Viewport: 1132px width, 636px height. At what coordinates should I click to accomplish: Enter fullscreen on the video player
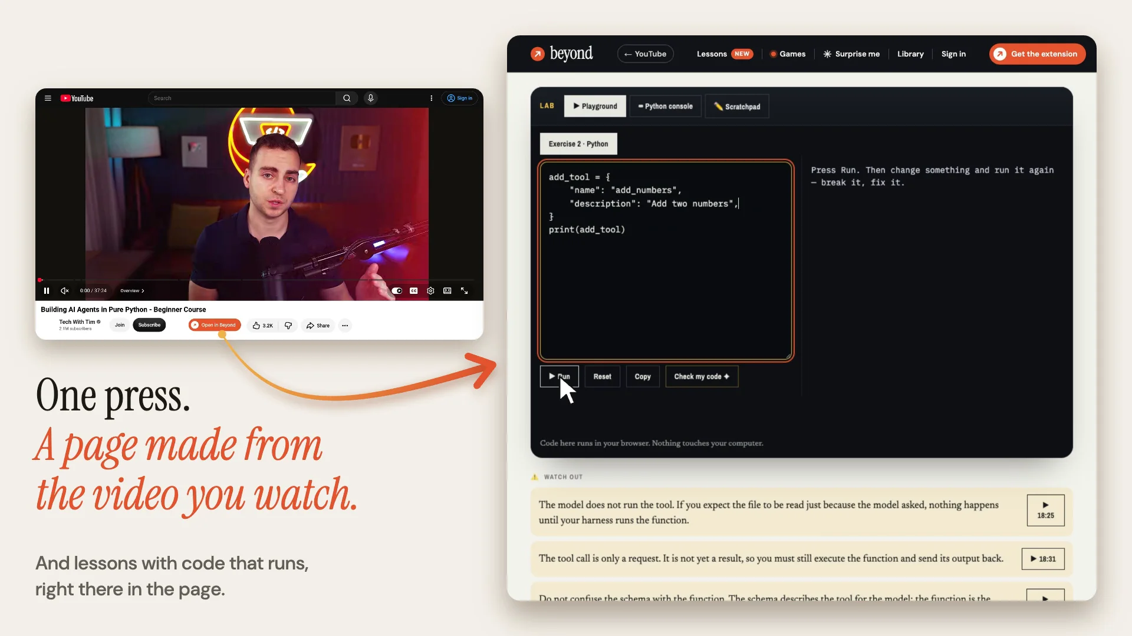tap(464, 291)
